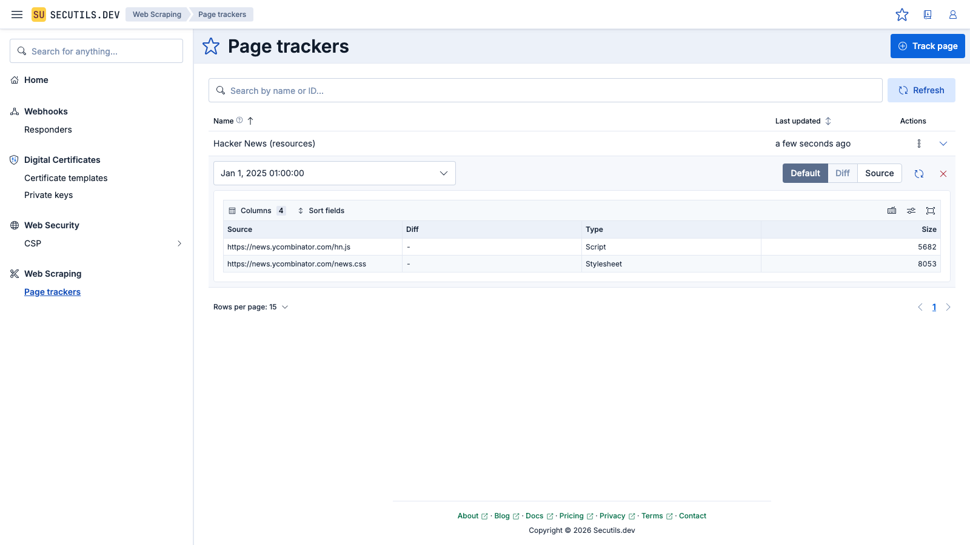Open the three-dot actions menu for Hacker News
This screenshot has height=545, width=970.
click(919, 144)
